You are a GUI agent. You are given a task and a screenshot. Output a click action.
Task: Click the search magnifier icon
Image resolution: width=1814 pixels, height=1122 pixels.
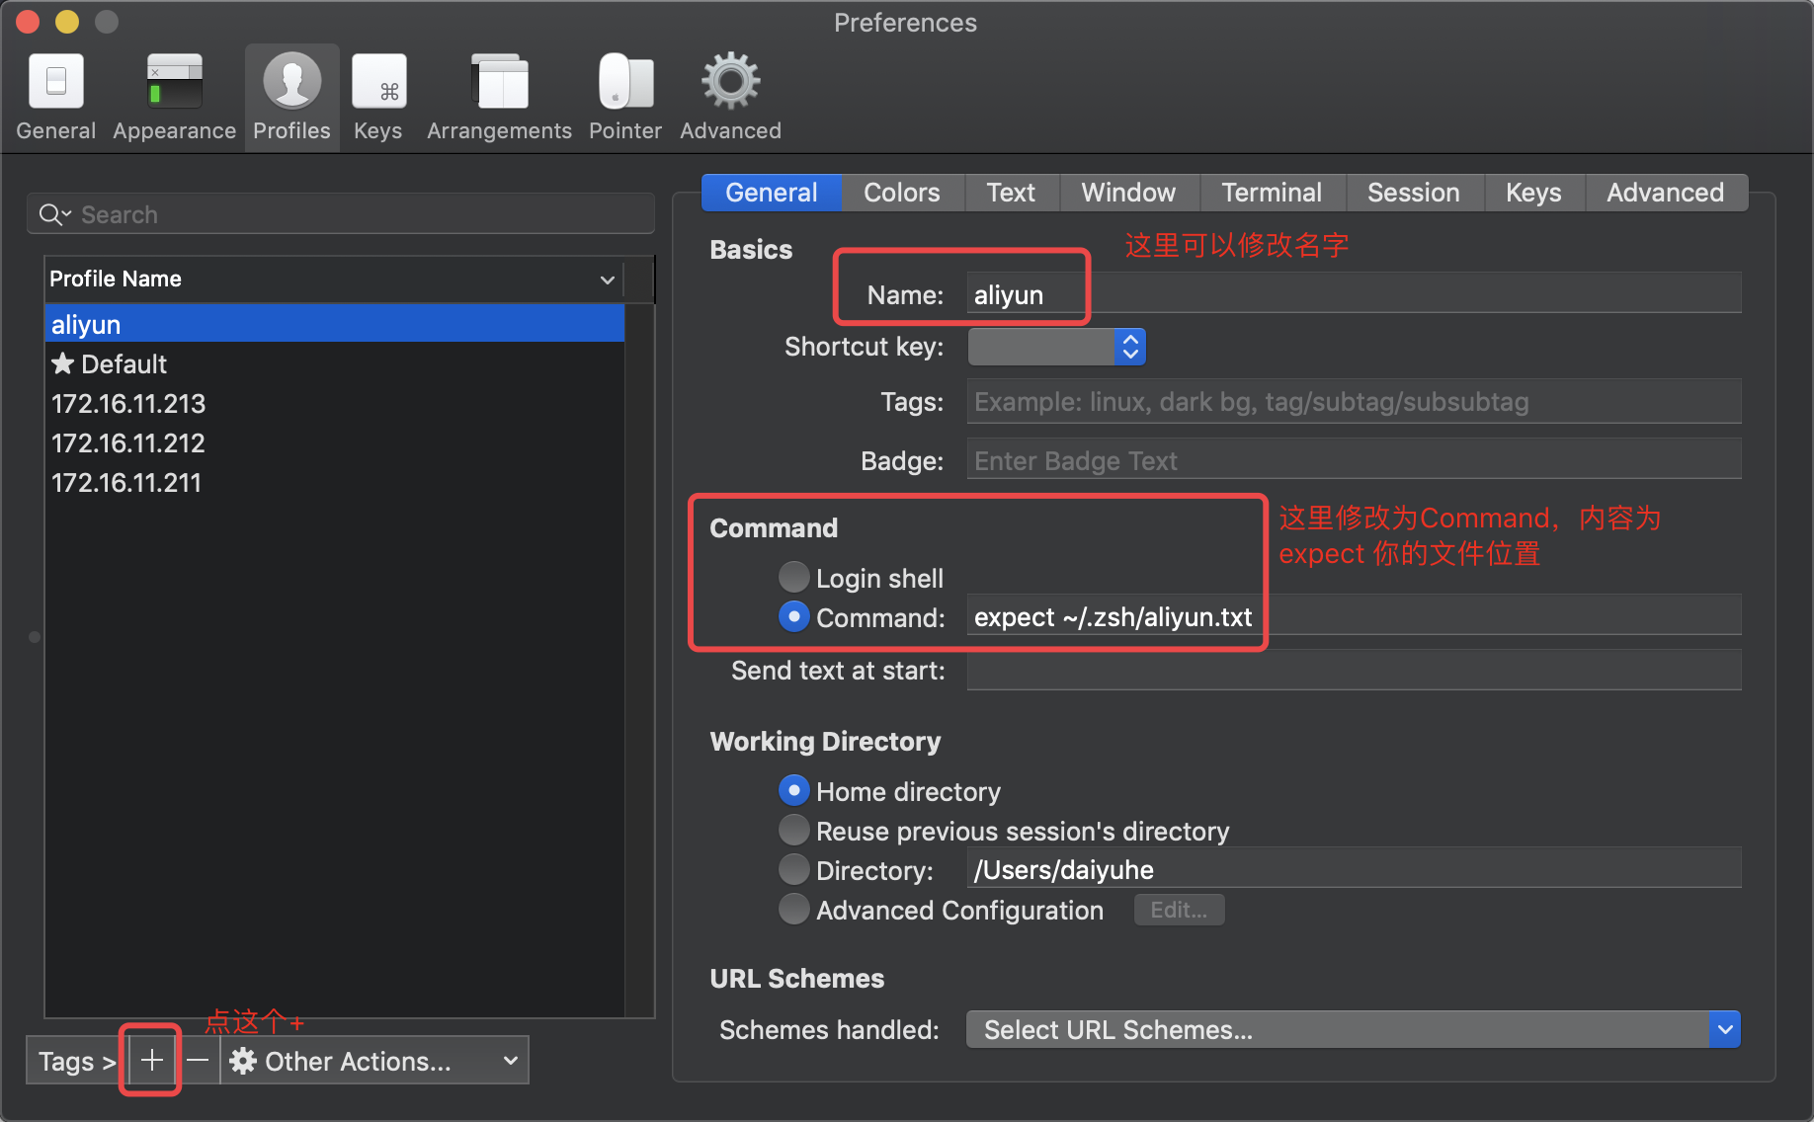point(53,213)
